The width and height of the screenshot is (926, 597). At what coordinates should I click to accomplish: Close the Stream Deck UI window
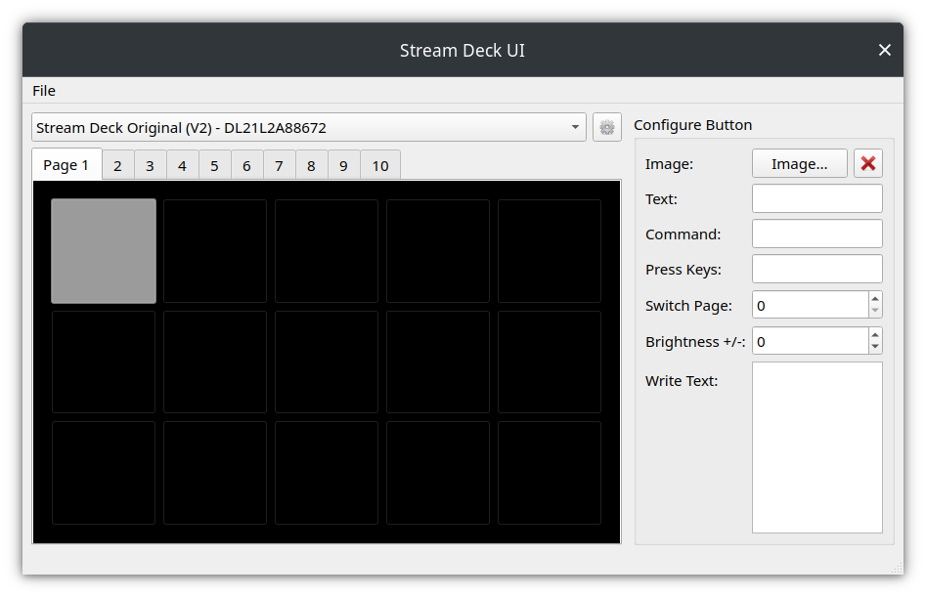885,50
